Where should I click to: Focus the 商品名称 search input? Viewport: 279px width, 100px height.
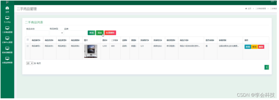(x=38, y=33)
